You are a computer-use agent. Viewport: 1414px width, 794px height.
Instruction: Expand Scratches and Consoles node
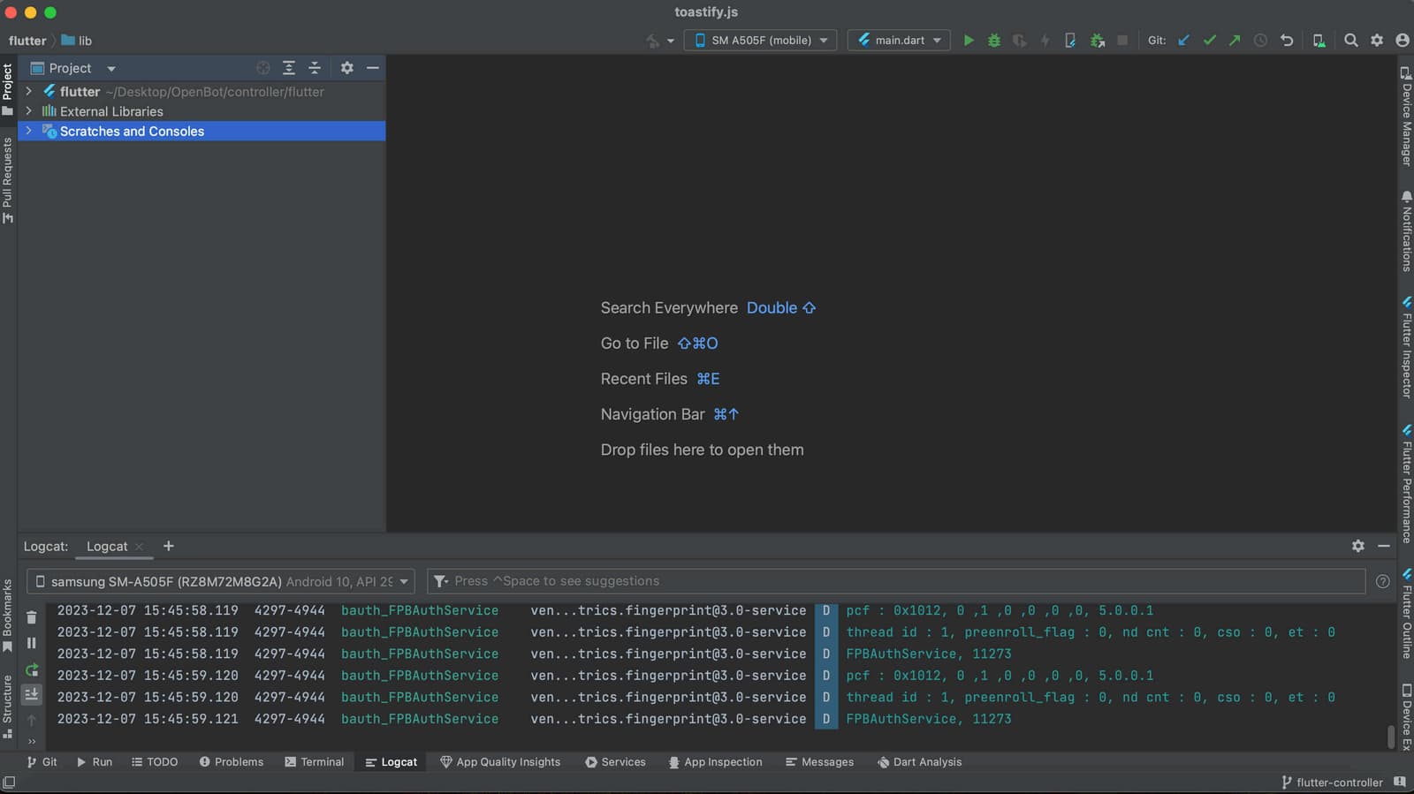[29, 131]
